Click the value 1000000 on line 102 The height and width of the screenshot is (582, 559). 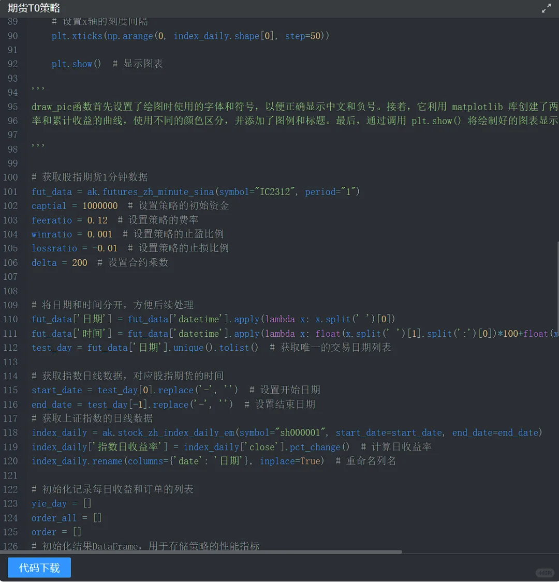click(x=100, y=206)
